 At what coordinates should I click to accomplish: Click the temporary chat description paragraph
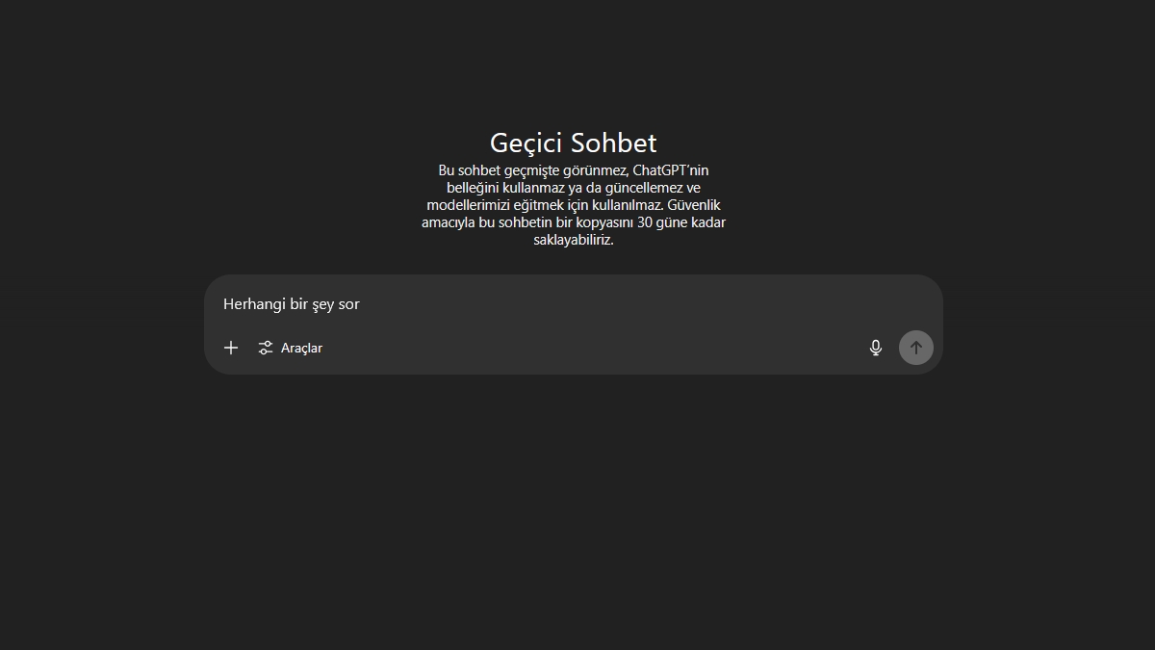573,205
